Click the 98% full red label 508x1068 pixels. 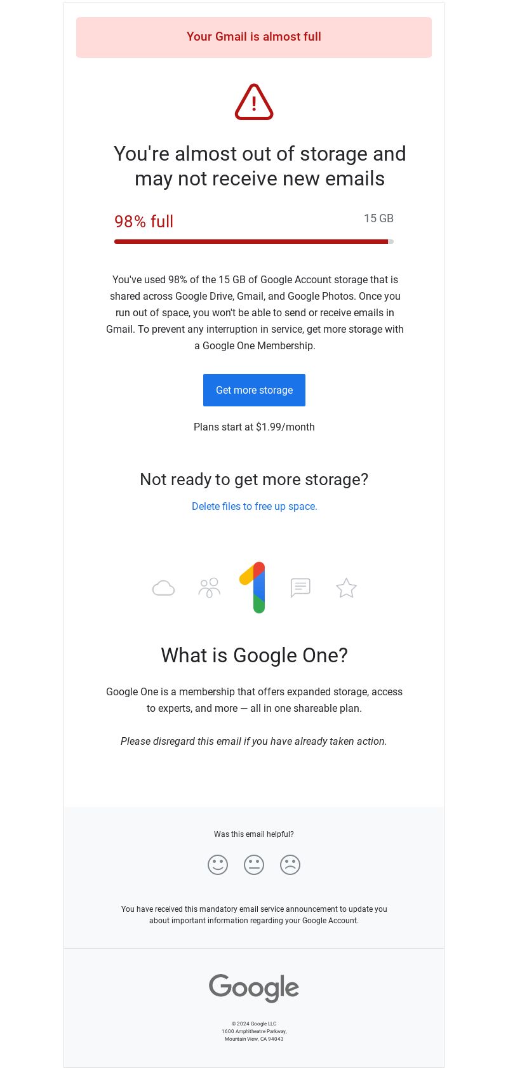144,222
